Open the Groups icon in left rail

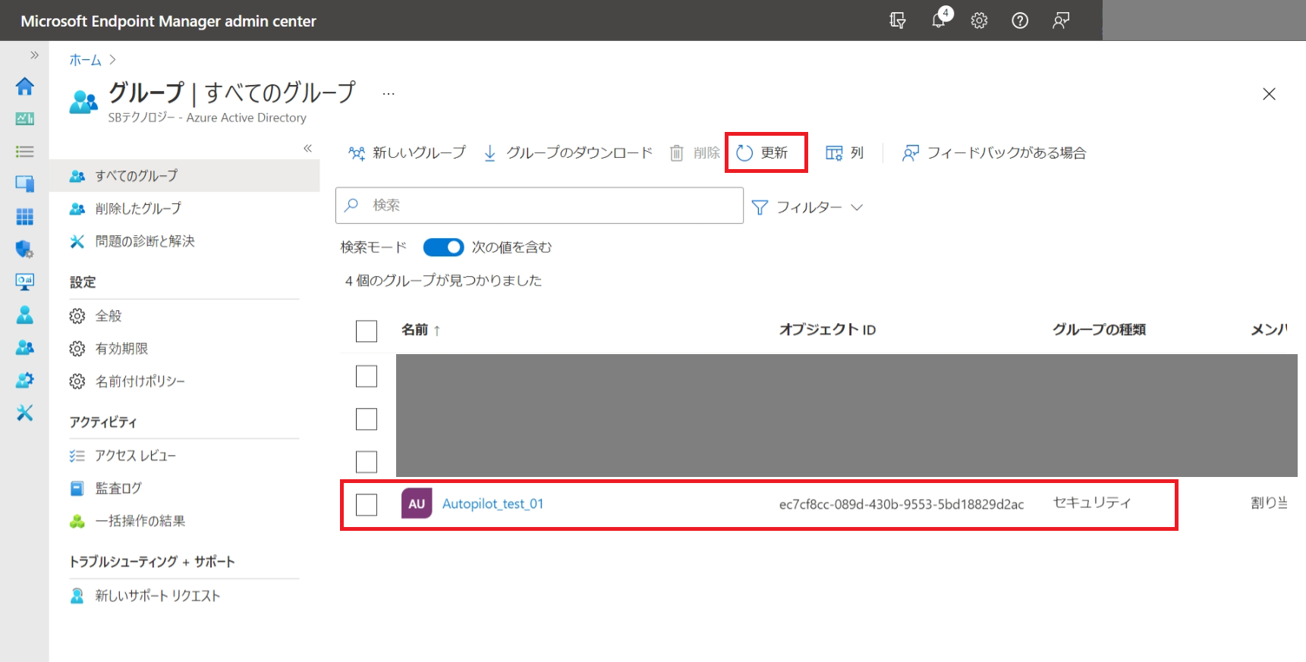pos(24,347)
